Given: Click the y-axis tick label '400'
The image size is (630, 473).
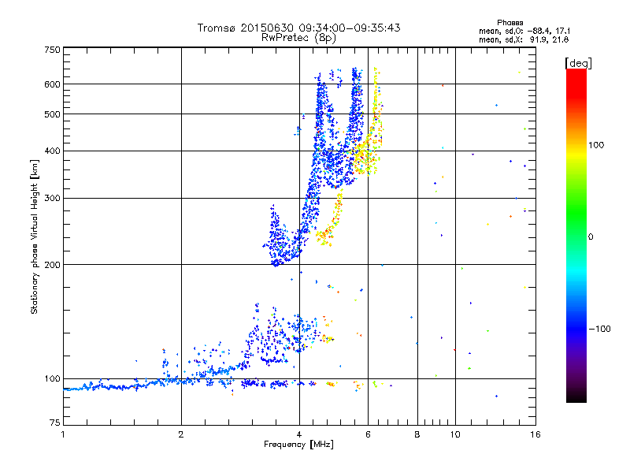Looking at the screenshot, I should tap(52, 151).
